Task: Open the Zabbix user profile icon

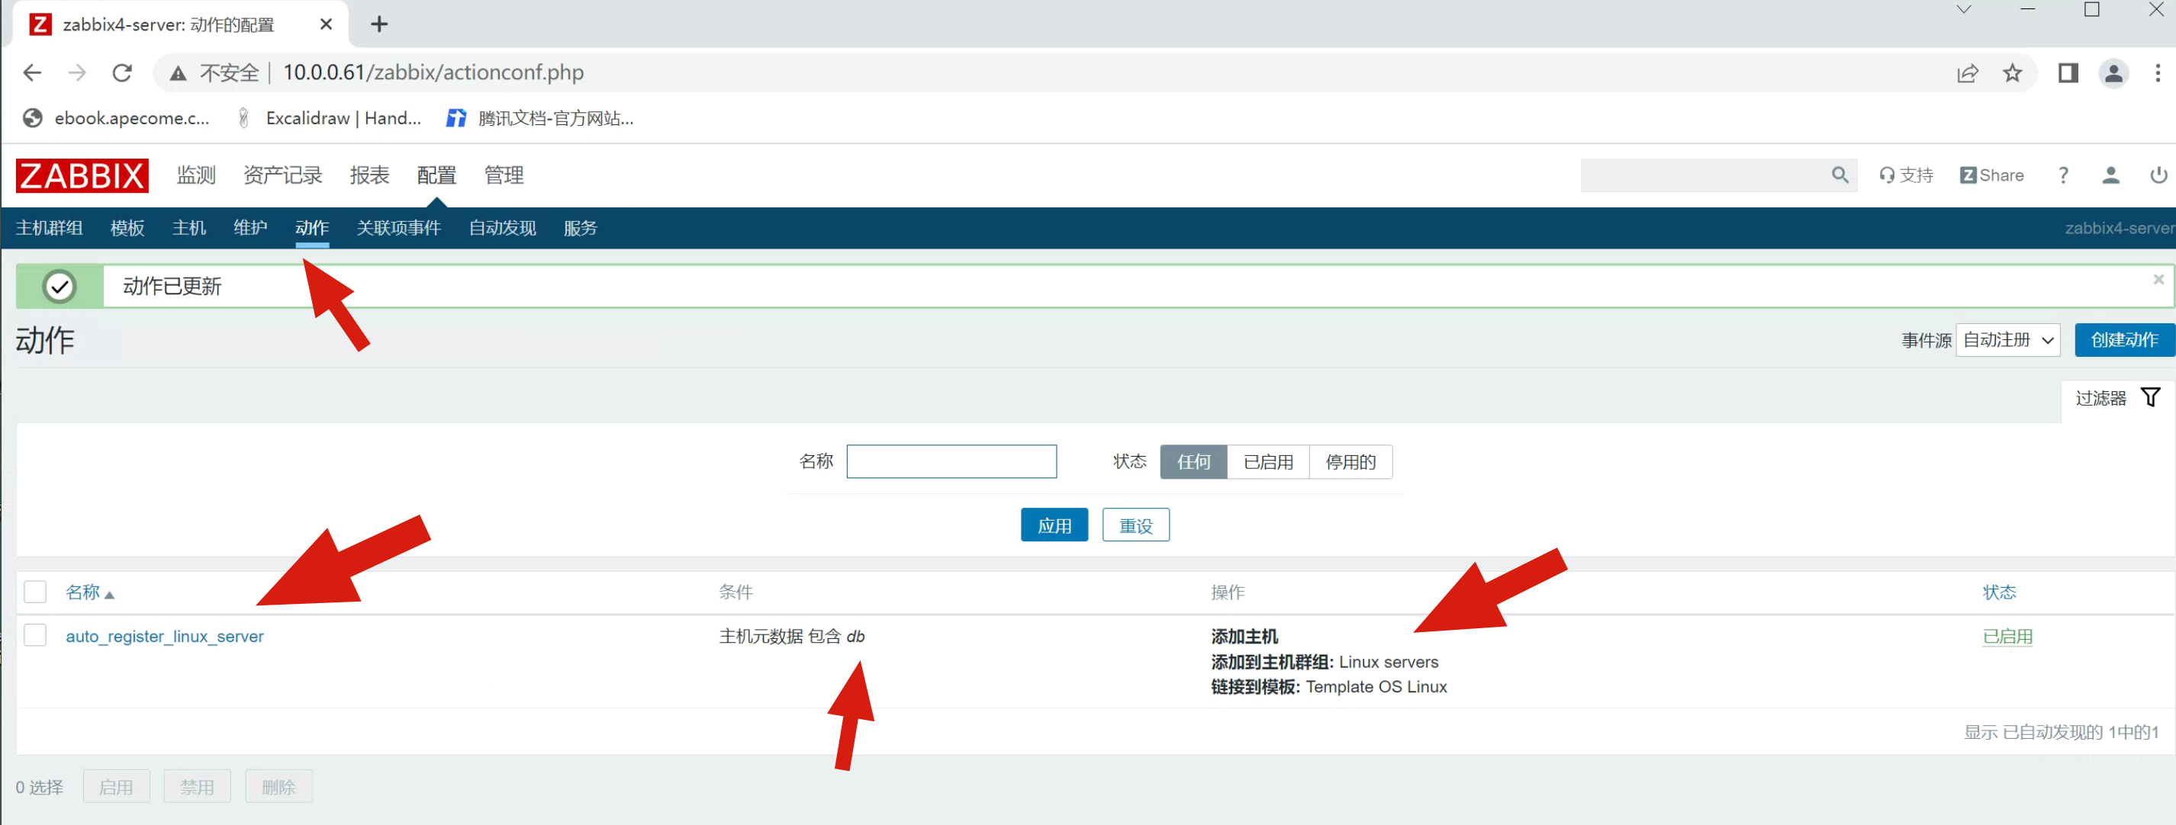Action: pyautogui.click(x=2110, y=175)
